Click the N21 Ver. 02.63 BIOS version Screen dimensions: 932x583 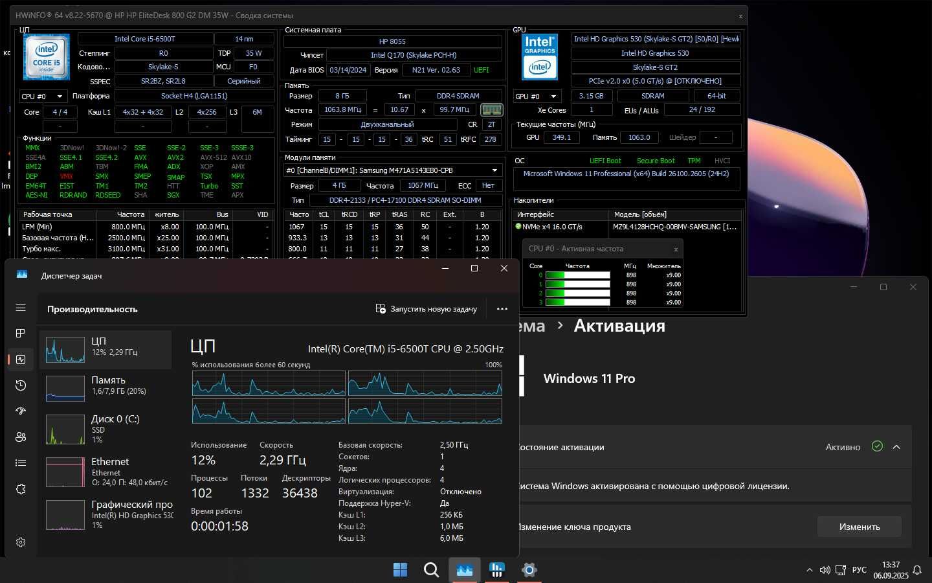tap(436, 70)
